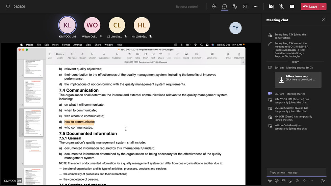Download the Attendance report card
Image resolution: width=331 pixels, height=186 pixels.
click(x=298, y=80)
